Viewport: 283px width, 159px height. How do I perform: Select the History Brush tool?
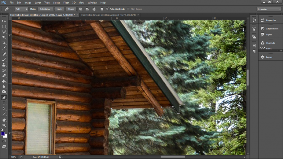4,70
